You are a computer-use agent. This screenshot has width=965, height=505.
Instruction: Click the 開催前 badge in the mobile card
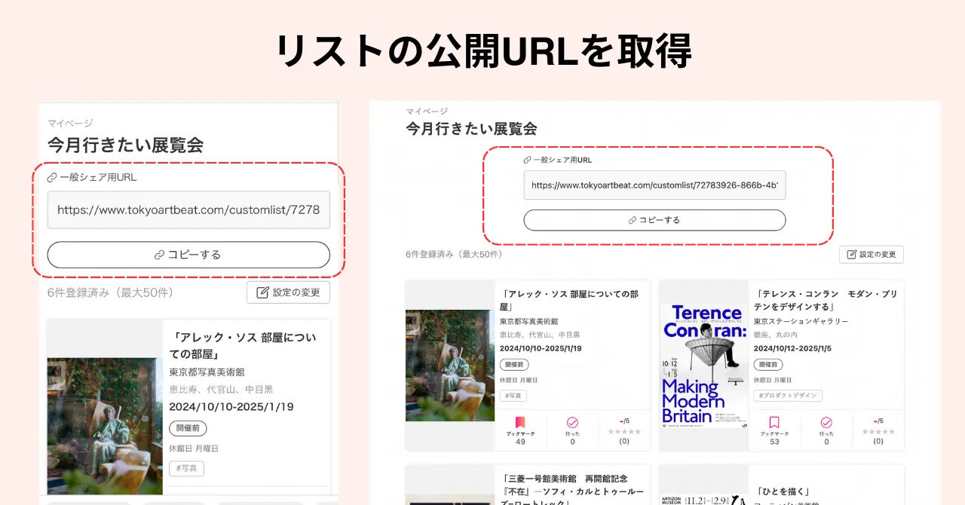pos(188,427)
